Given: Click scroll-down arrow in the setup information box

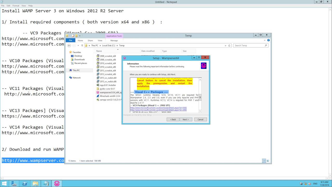Looking at the screenshot, I should tap(200, 111).
